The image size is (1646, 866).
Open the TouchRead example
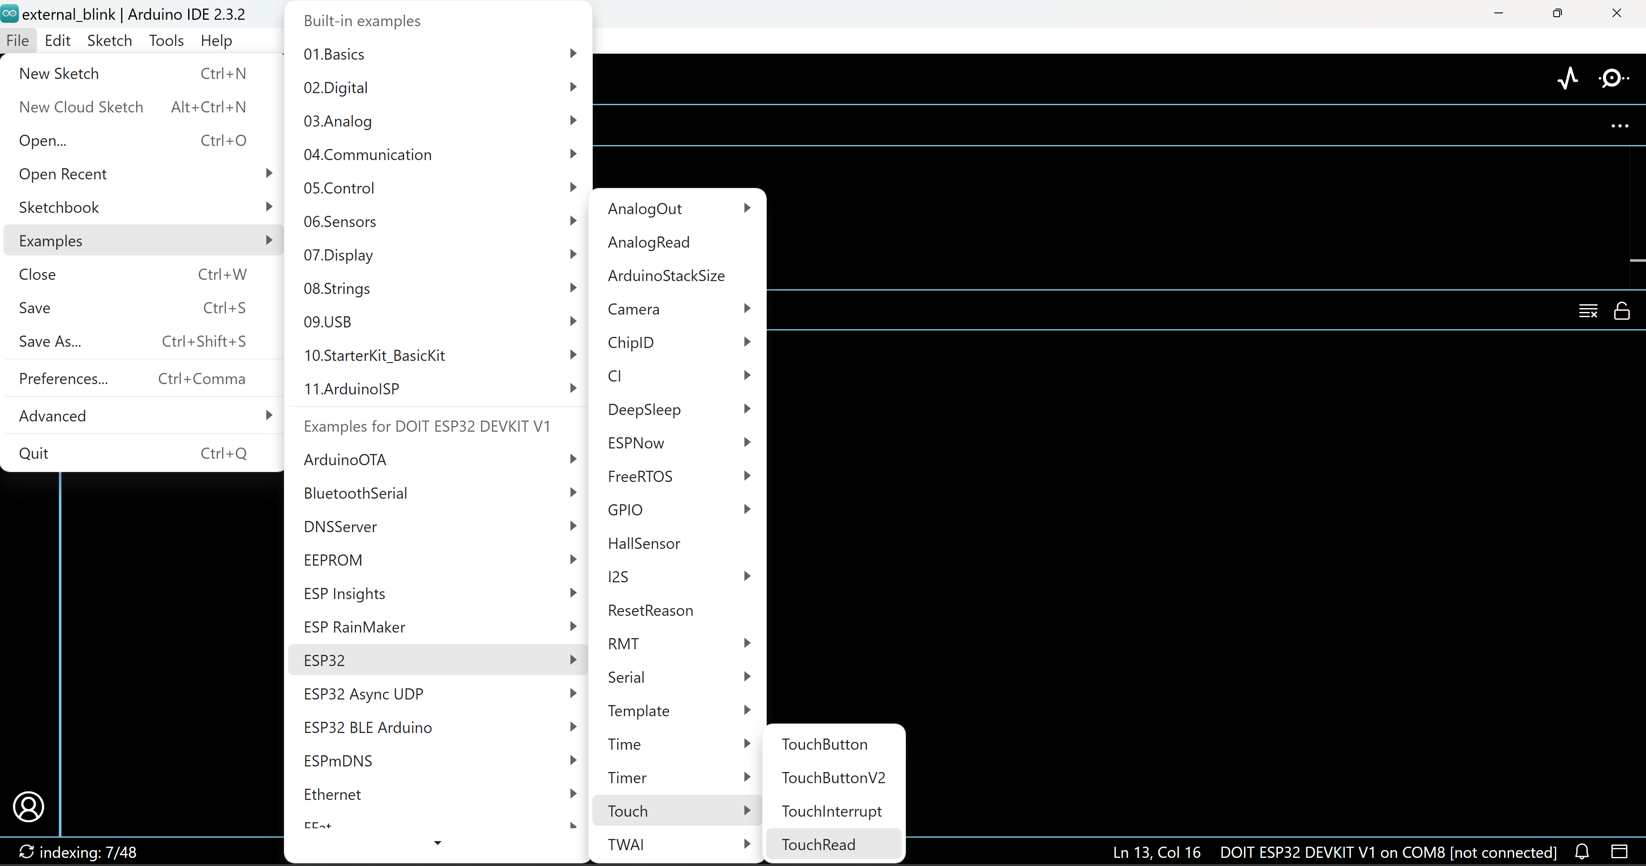[834, 845]
